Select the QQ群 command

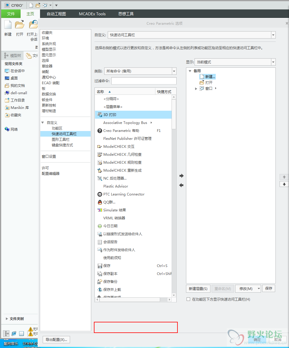click(x=133, y=202)
